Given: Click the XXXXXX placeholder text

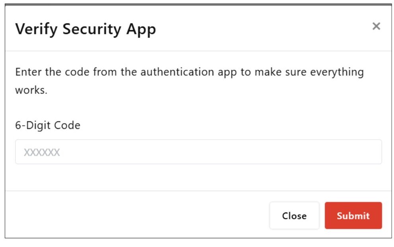Looking at the screenshot, I should pos(42,152).
